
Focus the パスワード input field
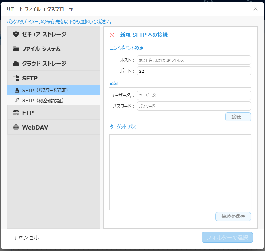(x=194, y=106)
